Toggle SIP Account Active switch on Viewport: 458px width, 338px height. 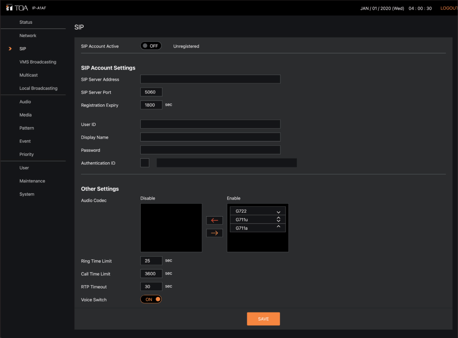coord(151,46)
